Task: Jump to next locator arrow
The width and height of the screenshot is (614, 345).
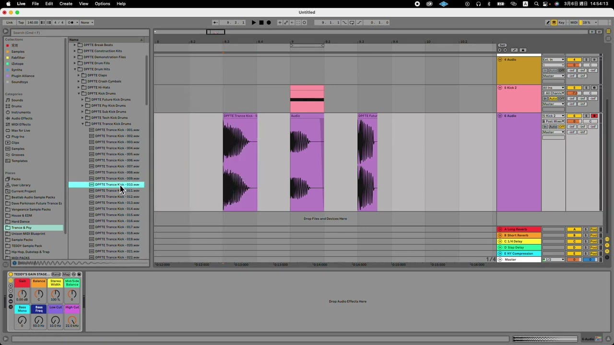Action: coord(505,50)
